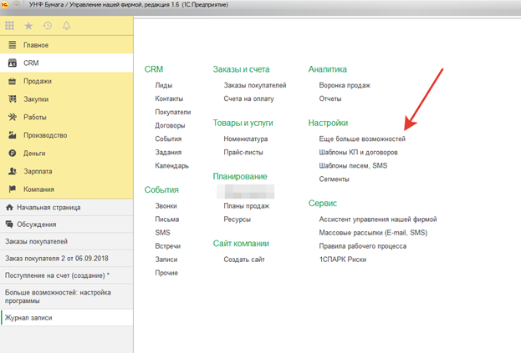Image resolution: width=521 pixels, height=353 pixels.
Task: Open the Прочие link
Action: [x=166, y=273]
